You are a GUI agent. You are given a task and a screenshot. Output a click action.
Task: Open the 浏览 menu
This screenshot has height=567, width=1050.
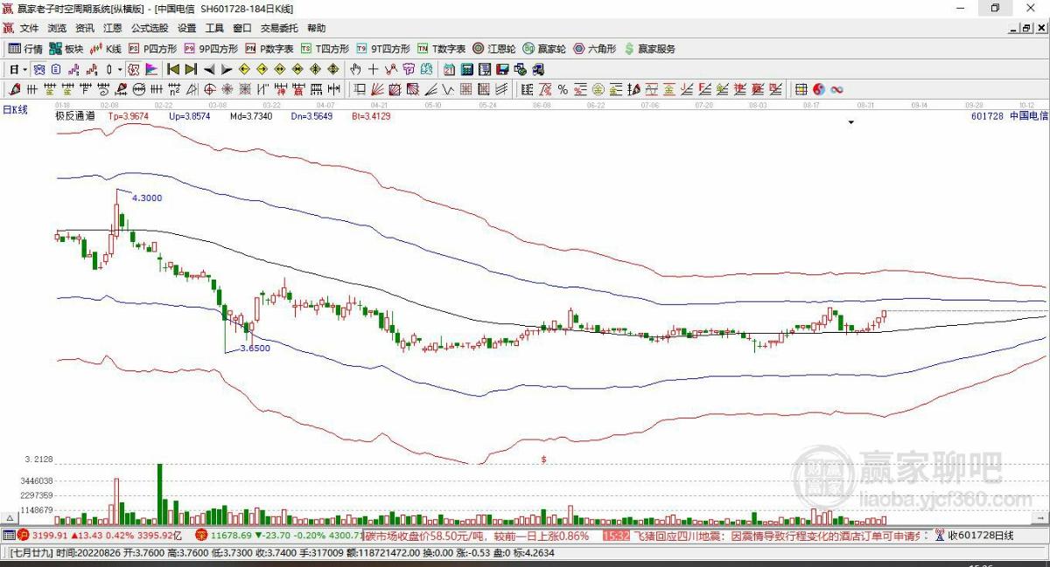(57, 28)
